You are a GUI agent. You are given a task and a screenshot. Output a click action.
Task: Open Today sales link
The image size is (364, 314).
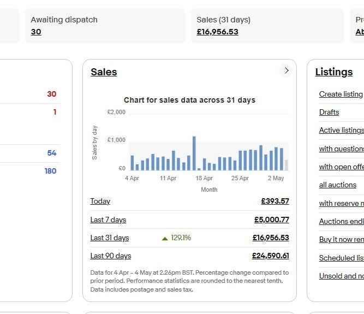tap(100, 201)
